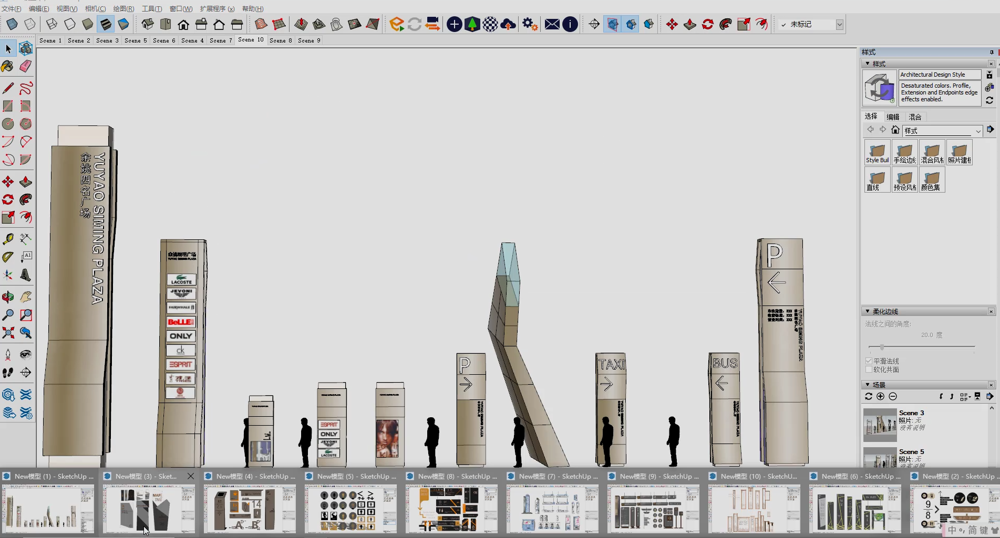Add a new scene with plus button
1000x538 pixels.
(x=881, y=396)
